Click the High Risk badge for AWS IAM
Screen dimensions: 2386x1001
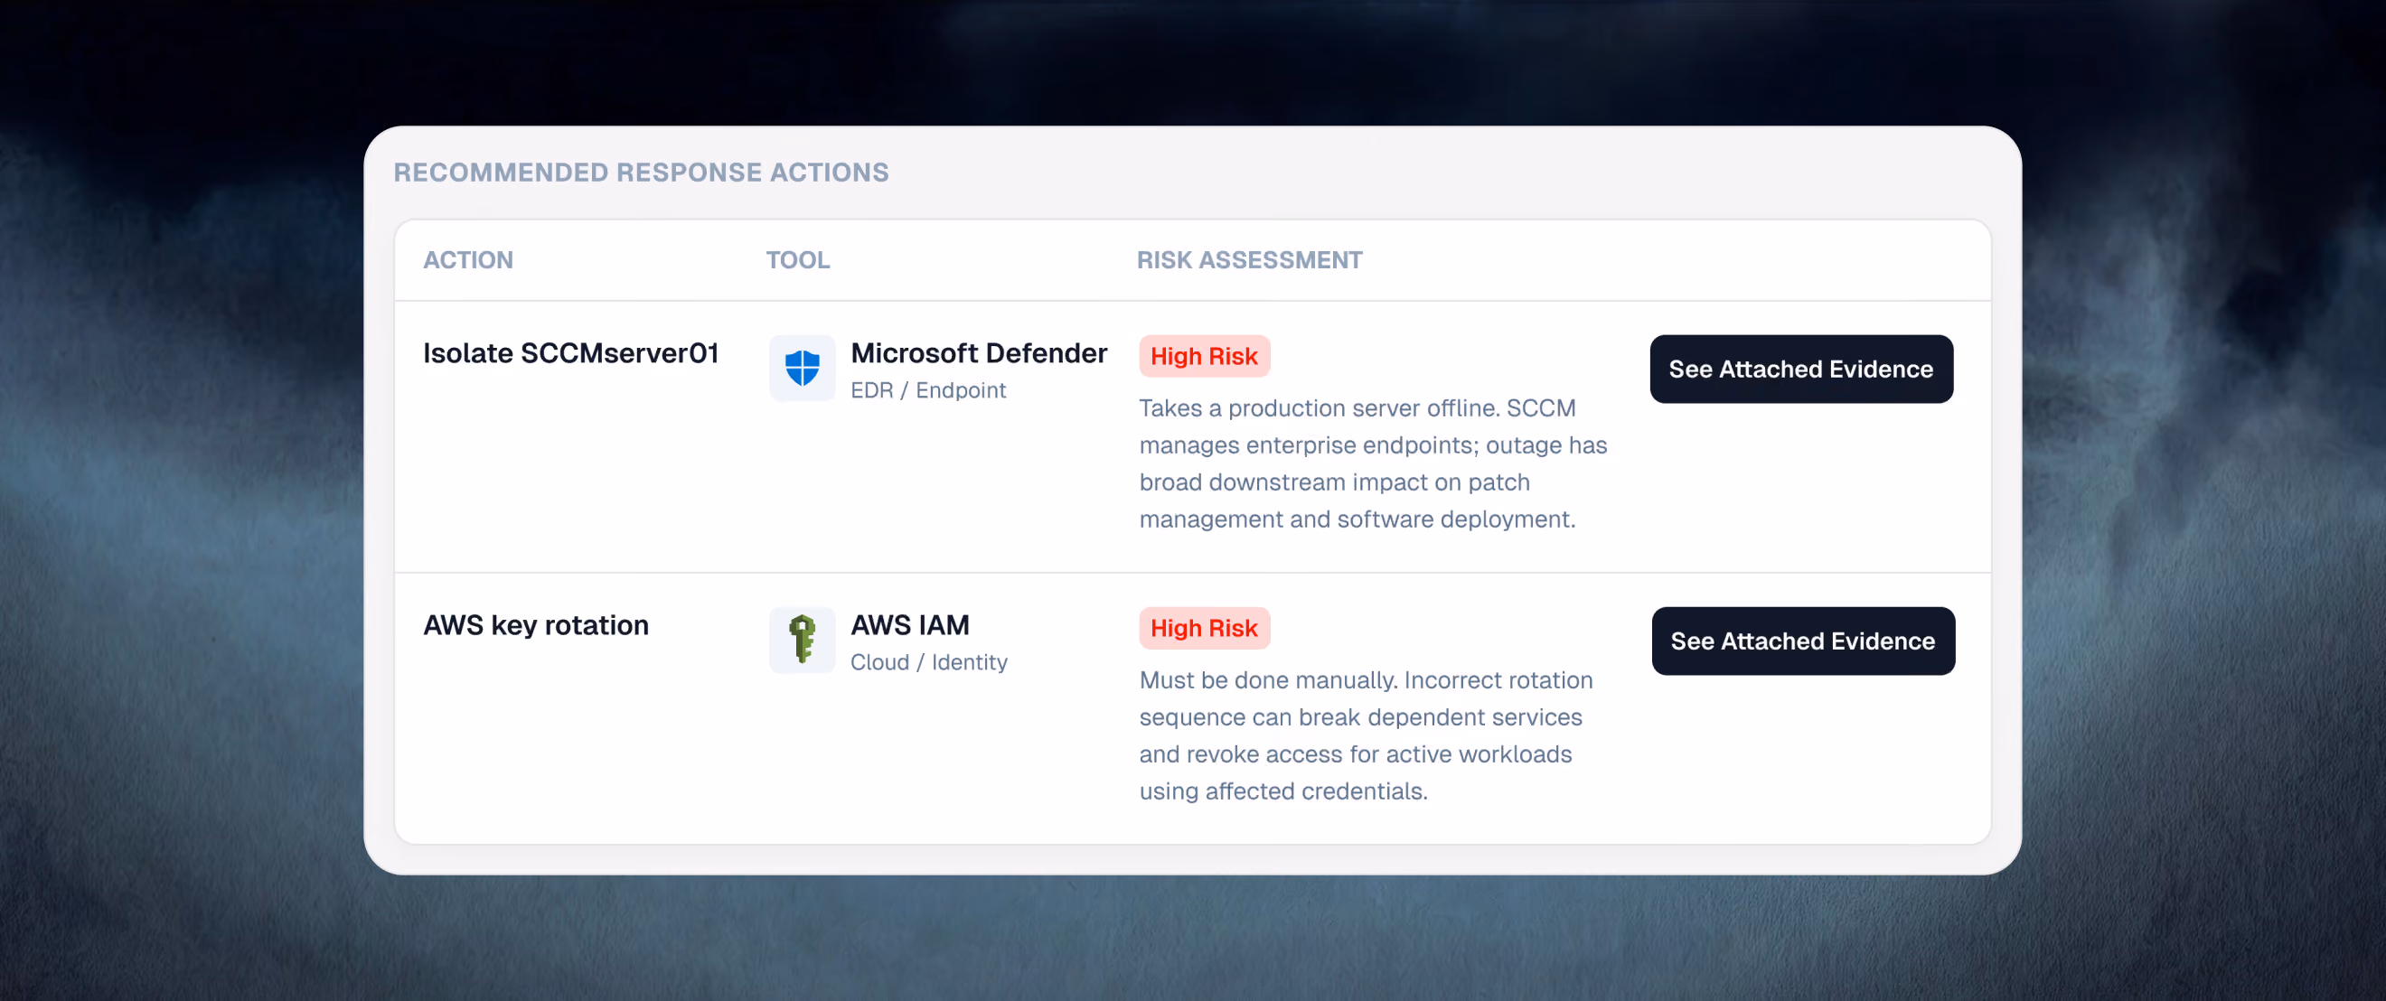coord(1203,628)
